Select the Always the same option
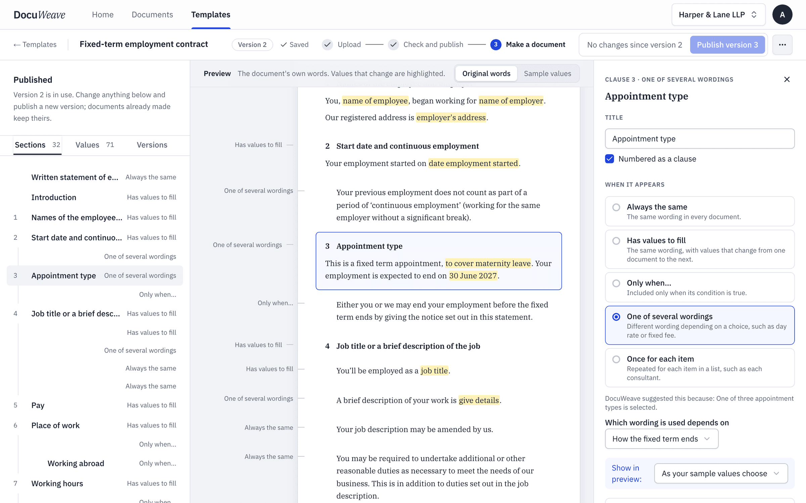 coord(700,211)
